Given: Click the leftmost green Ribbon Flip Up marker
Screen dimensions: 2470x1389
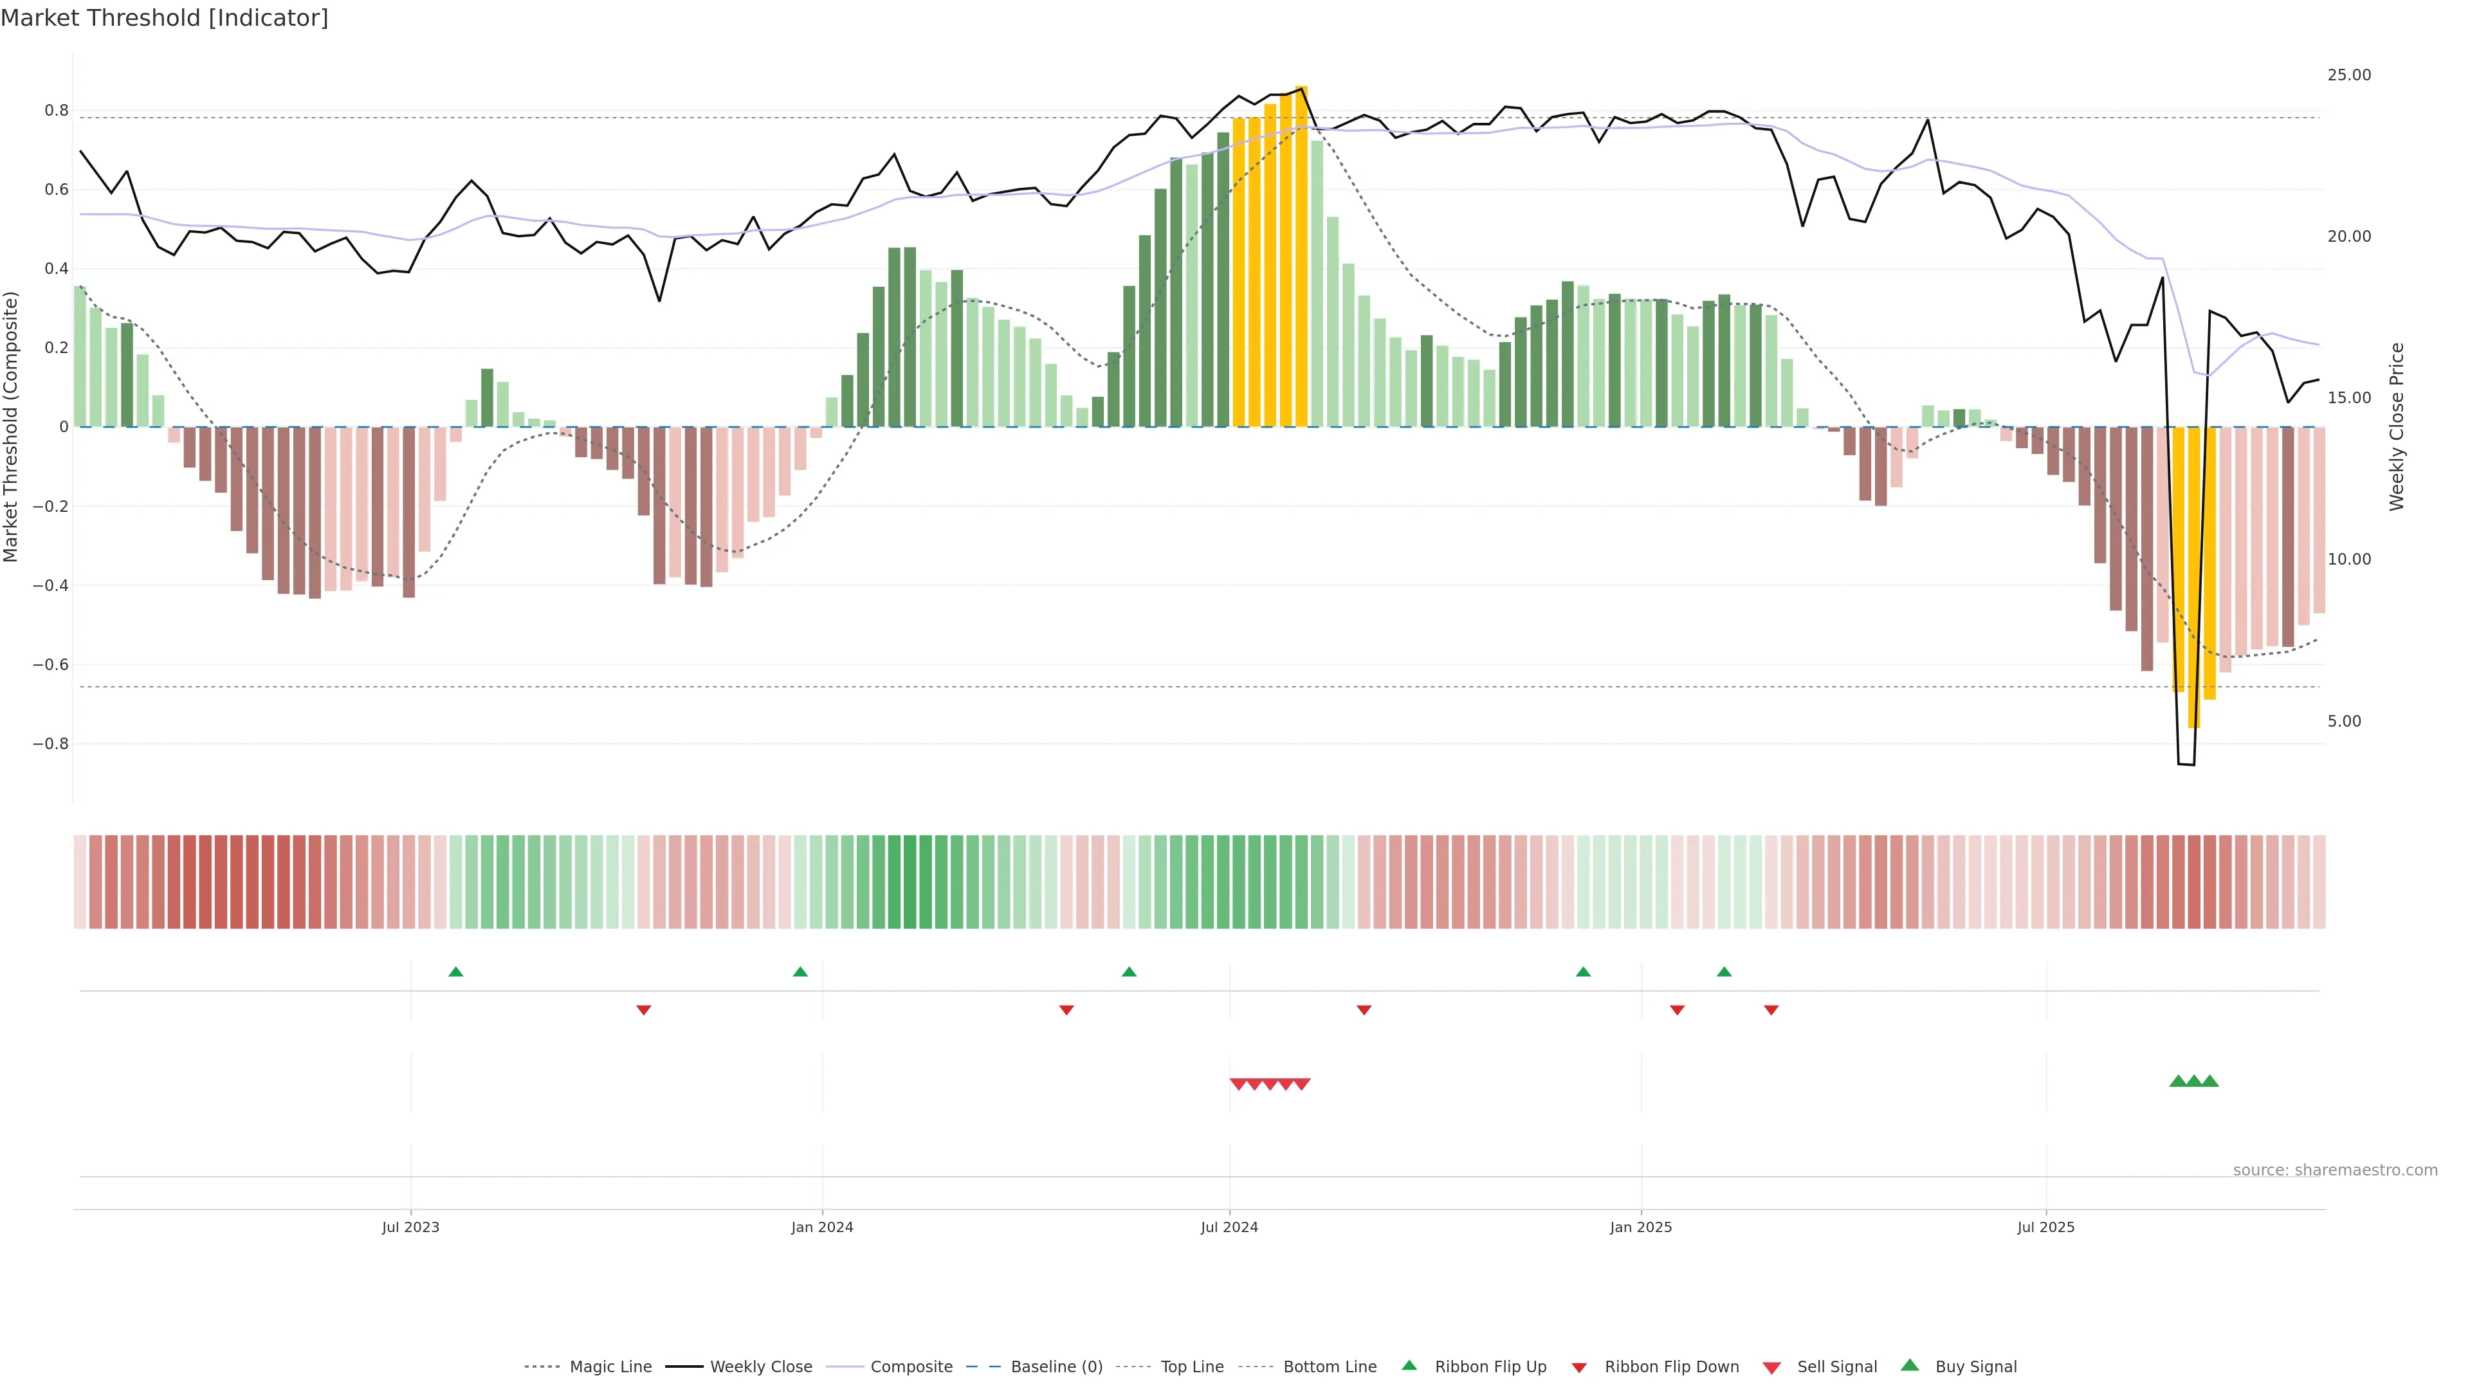Looking at the screenshot, I should tap(455, 972).
